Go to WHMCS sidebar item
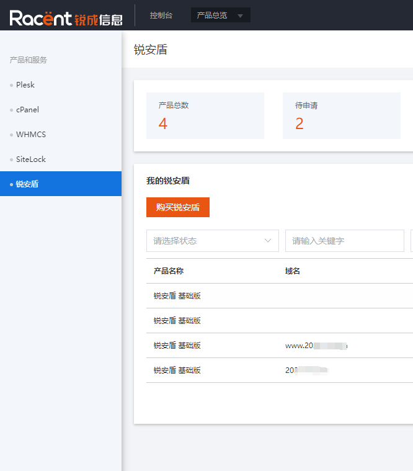The width and height of the screenshot is (413, 471). 31,135
